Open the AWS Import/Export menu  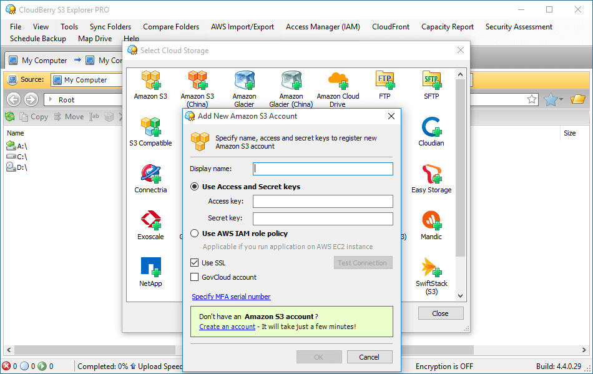[242, 26]
